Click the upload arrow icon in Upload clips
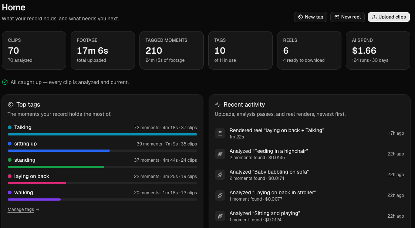 coord(374,17)
